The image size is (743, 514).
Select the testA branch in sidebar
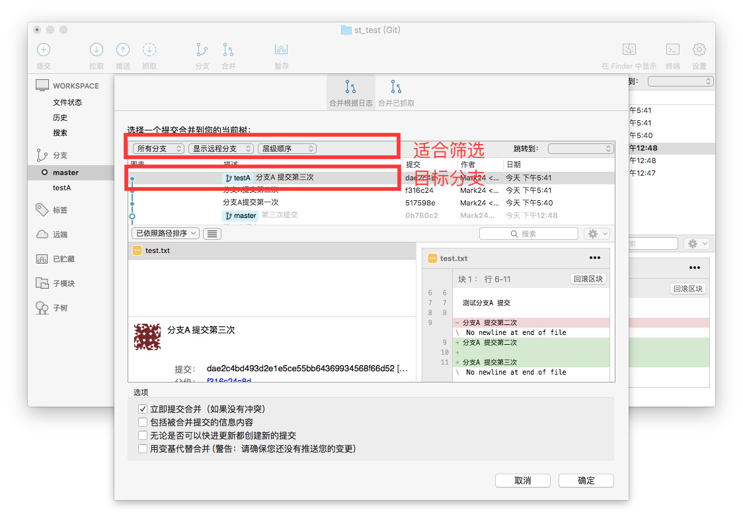pos(61,188)
